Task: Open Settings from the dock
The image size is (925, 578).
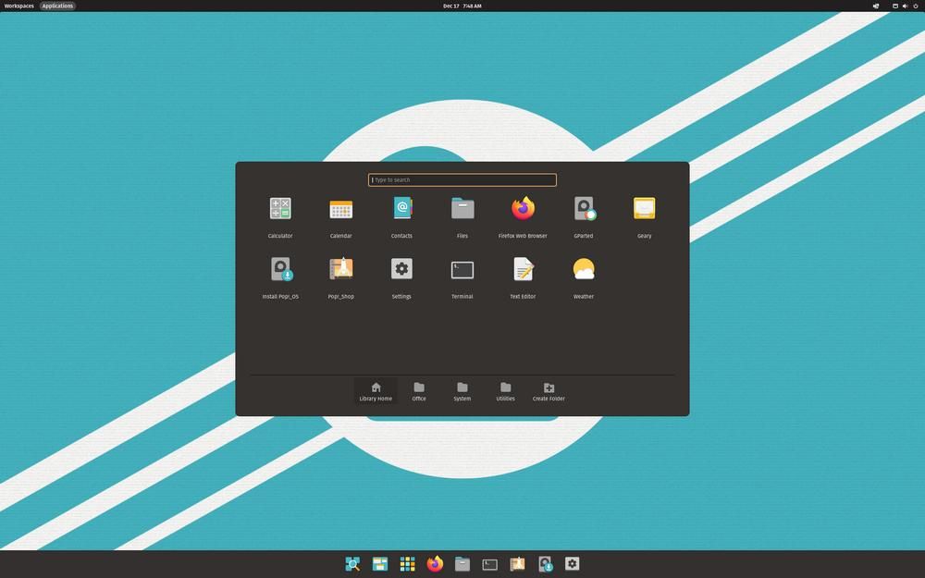Action: click(572, 563)
